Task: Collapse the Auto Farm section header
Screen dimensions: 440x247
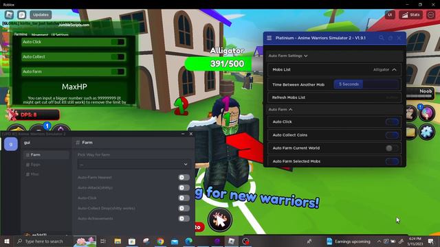Action: 280,110
